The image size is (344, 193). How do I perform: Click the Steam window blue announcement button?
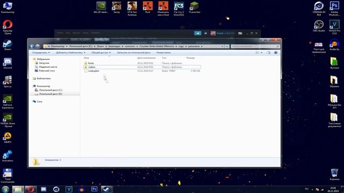198,33
